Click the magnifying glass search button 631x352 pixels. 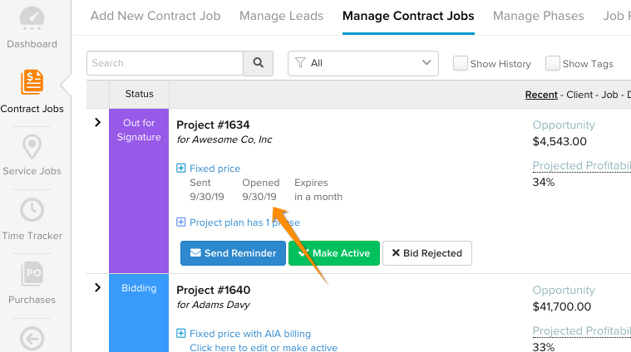(259, 63)
